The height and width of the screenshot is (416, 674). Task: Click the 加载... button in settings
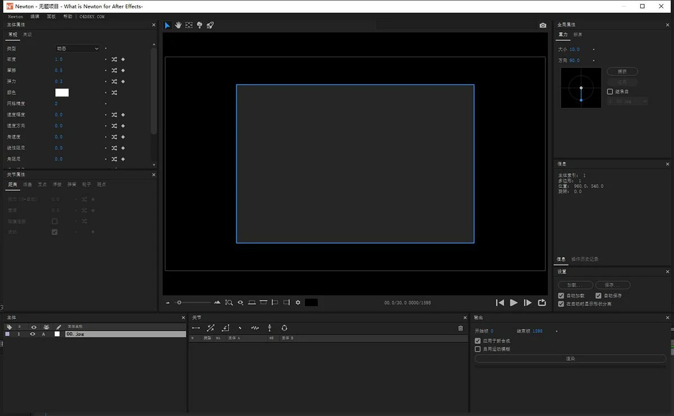point(575,285)
